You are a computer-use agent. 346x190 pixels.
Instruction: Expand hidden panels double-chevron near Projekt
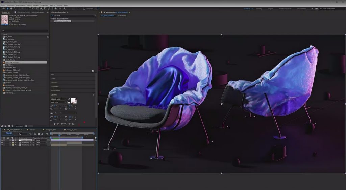pyautogui.click(x=48, y=12)
